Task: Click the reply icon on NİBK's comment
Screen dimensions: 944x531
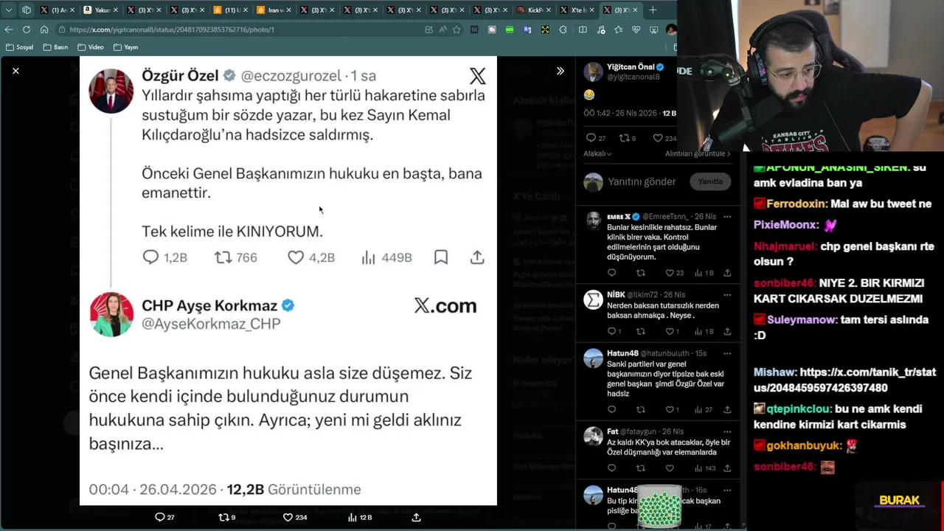Action: [x=611, y=332]
